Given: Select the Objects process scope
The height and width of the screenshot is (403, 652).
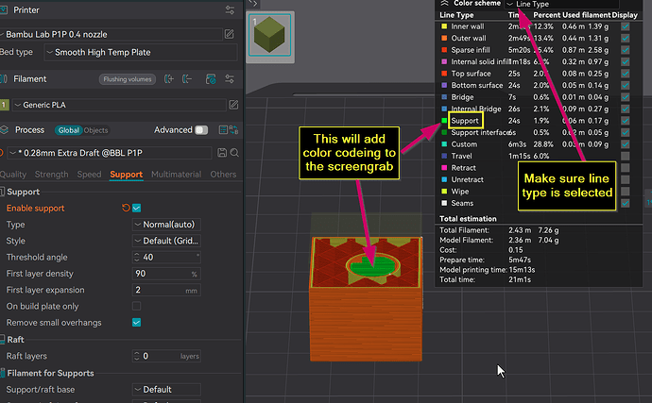Looking at the screenshot, I should 95,130.
